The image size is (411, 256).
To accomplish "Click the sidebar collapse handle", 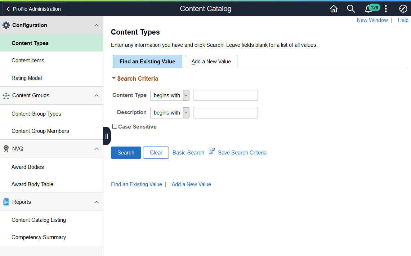I will point(107,136).
